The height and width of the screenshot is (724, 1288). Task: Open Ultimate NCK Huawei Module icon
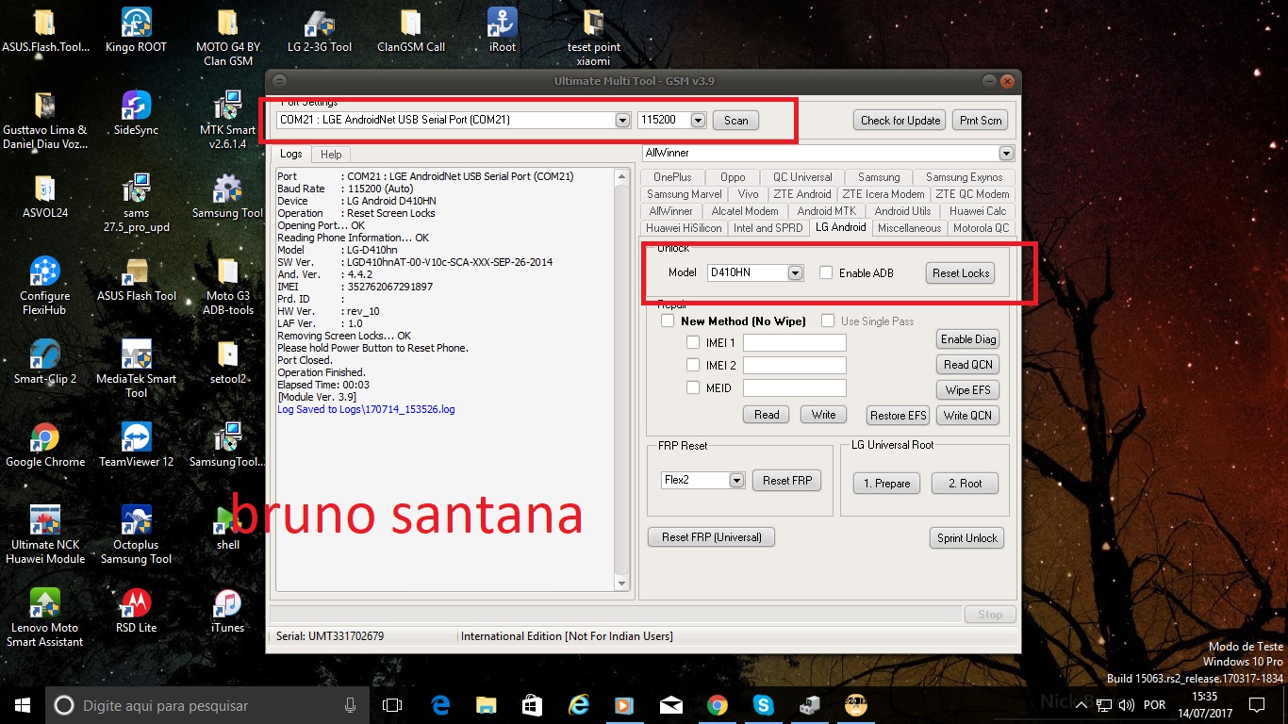(44, 535)
